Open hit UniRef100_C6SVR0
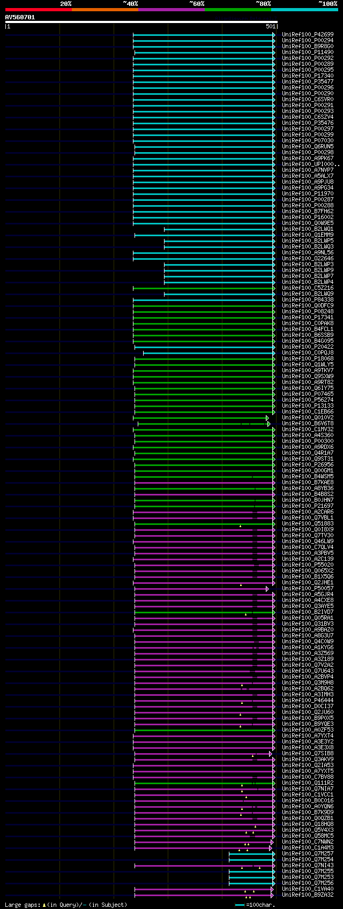The height and width of the screenshot is (909, 343). (x=308, y=99)
